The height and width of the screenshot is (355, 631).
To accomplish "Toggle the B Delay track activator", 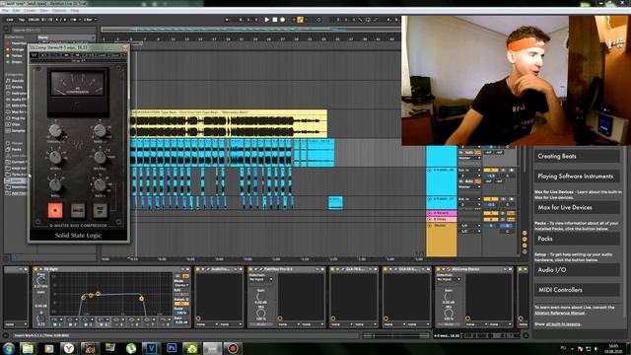I will point(491,219).
